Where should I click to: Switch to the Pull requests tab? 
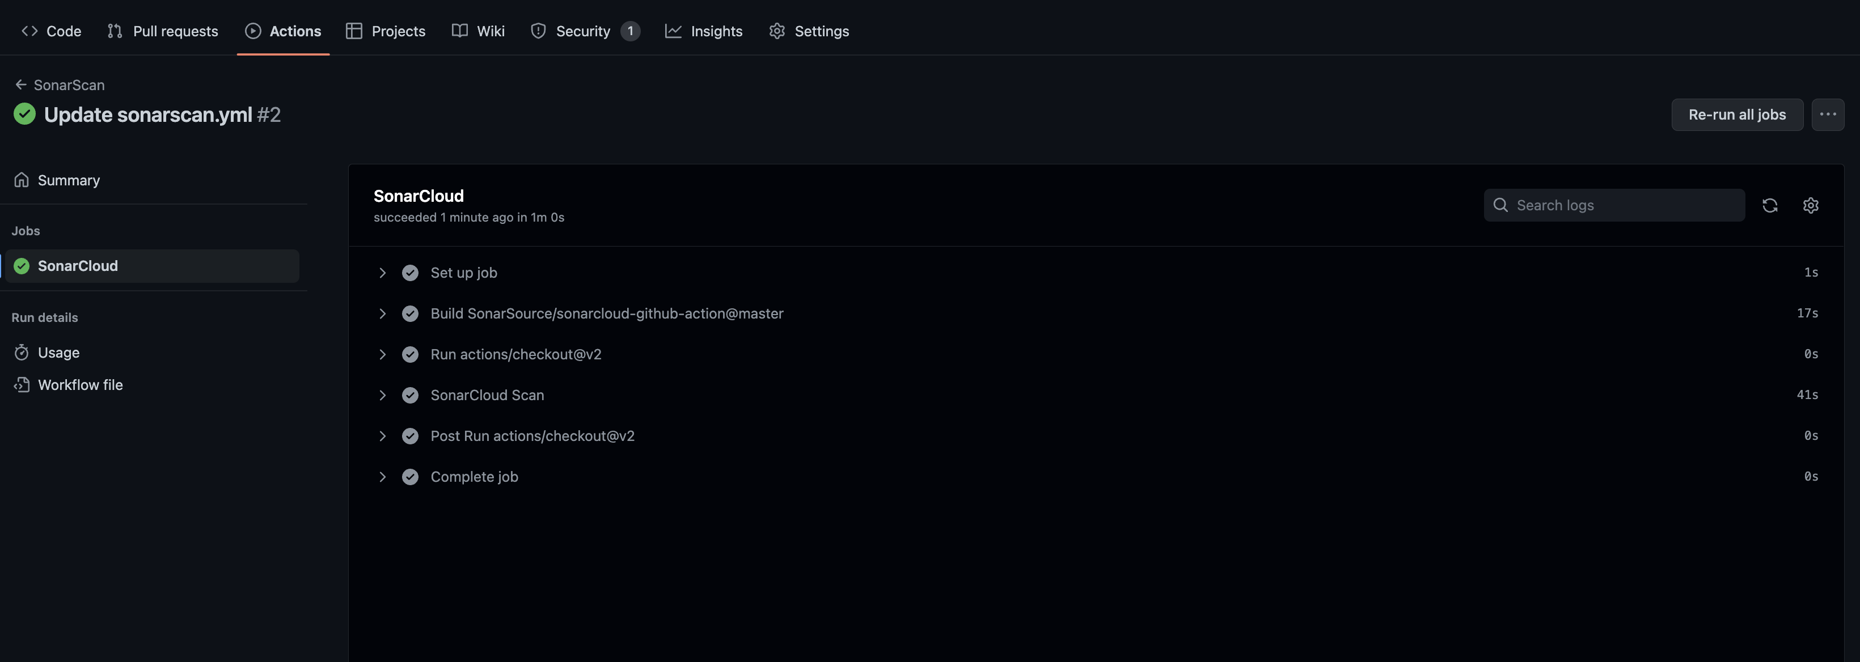[163, 31]
